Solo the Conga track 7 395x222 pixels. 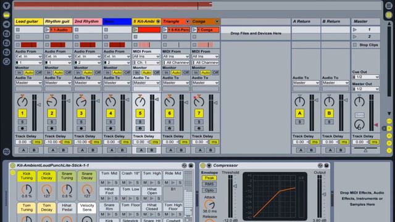click(199, 122)
